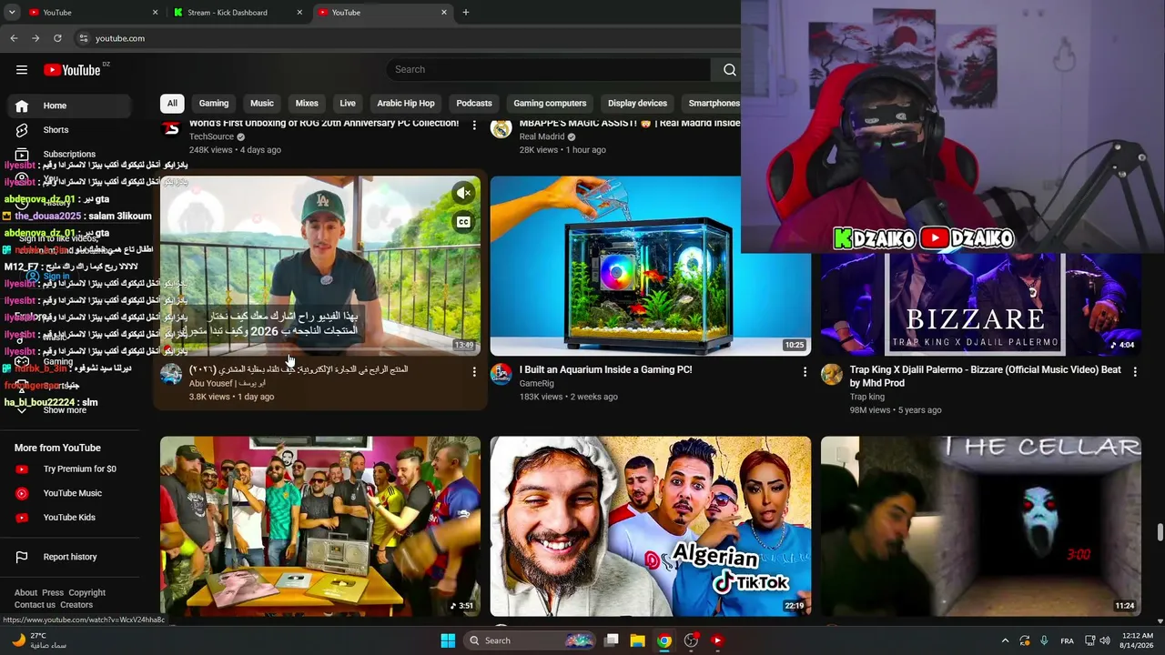Image resolution: width=1165 pixels, height=655 pixels.
Task: Open YouTube Music from the sidebar
Action: (x=69, y=493)
